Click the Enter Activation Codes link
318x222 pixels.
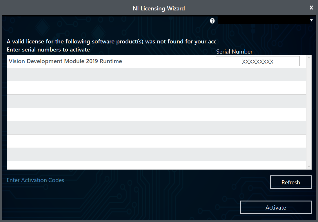coord(35,180)
